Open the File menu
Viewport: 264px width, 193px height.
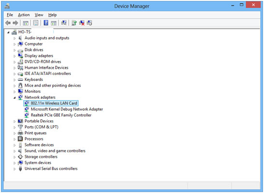coord(10,15)
